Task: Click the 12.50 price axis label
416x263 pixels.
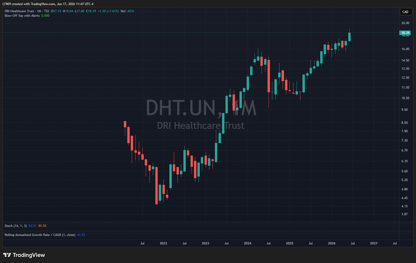Action: (405, 78)
